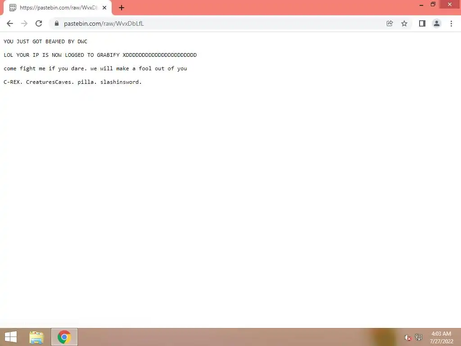Minimize the Chrome window

pos(421,5)
